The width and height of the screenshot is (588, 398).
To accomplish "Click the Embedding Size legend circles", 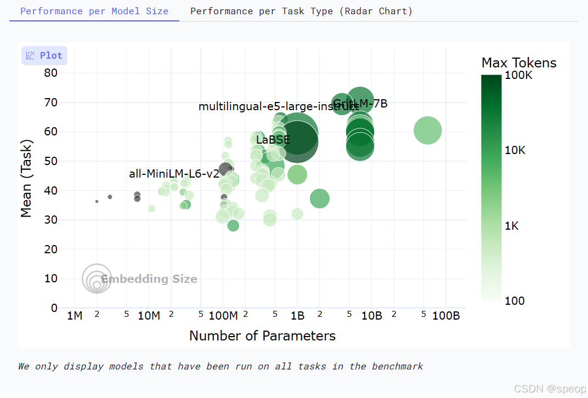I will click(97, 278).
